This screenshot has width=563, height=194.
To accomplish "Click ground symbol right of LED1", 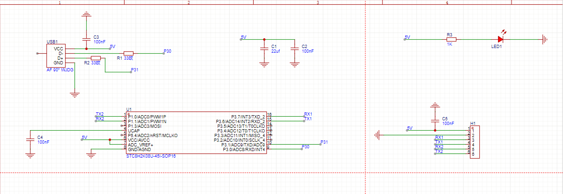I will pos(544,40).
